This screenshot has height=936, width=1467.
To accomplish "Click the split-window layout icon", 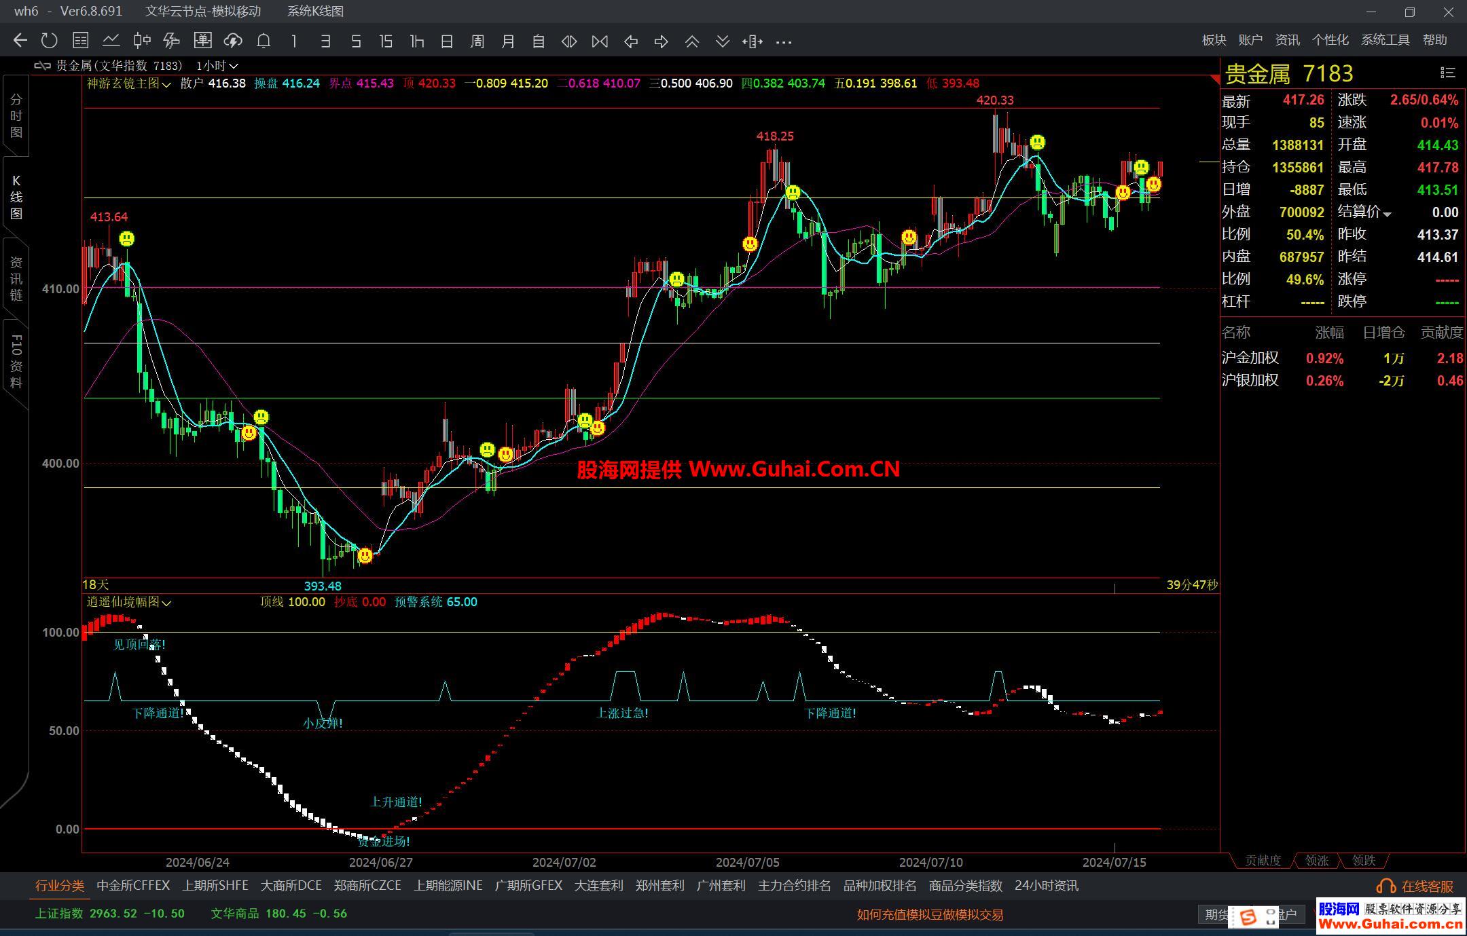I will 753,41.
